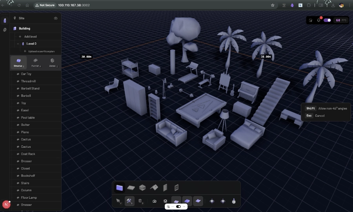Click the browser home button
The height and width of the screenshot is (212, 353).
point(27,5)
